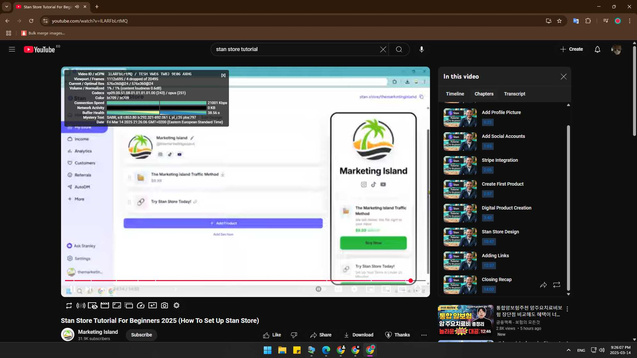The width and height of the screenshot is (637, 358).
Task: Subscribe to Marketing Island
Action: pos(141,335)
